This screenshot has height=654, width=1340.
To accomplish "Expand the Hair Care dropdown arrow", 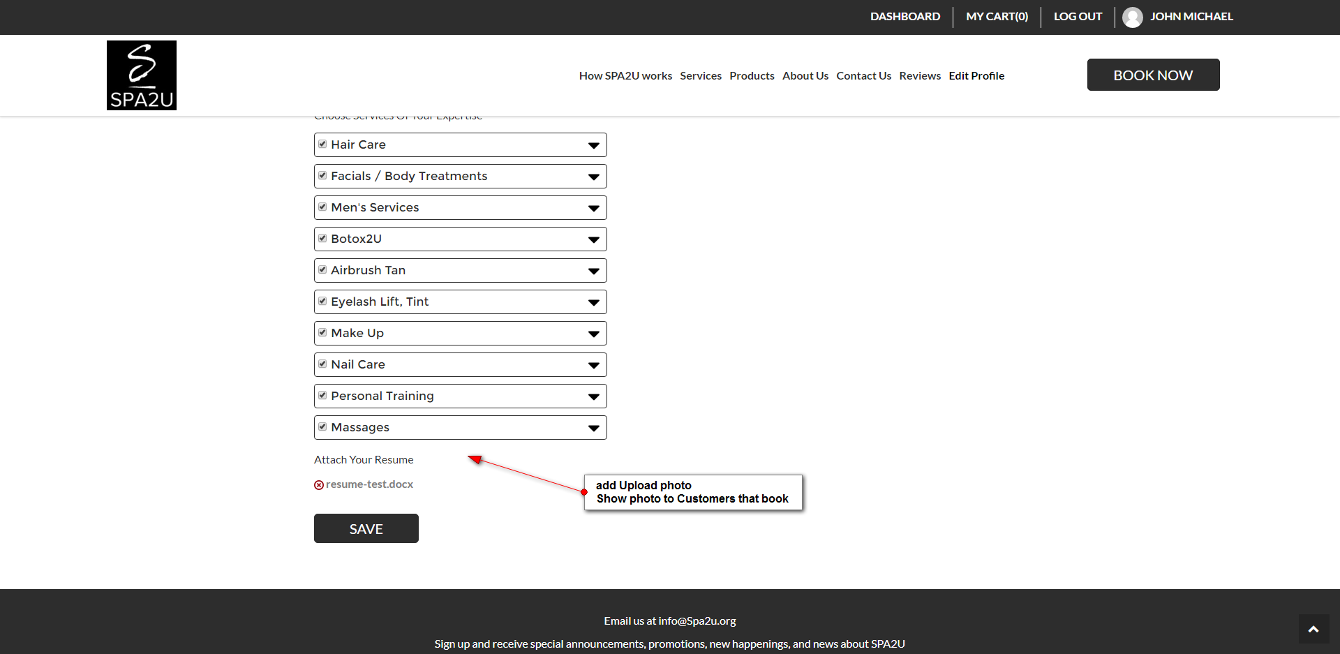I will point(594,146).
